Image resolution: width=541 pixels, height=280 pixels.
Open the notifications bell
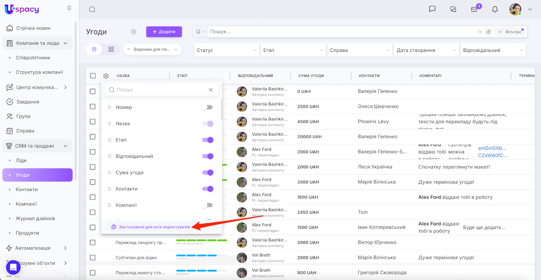(495, 9)
